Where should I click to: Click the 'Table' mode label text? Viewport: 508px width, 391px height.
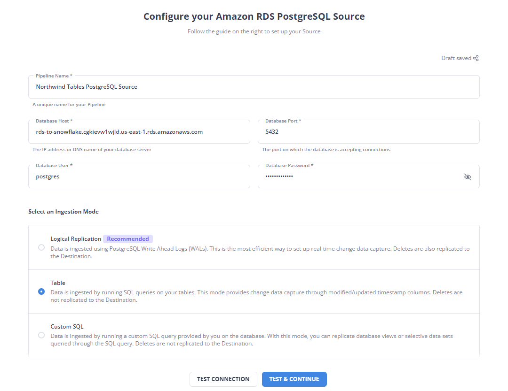coord(58,283)
